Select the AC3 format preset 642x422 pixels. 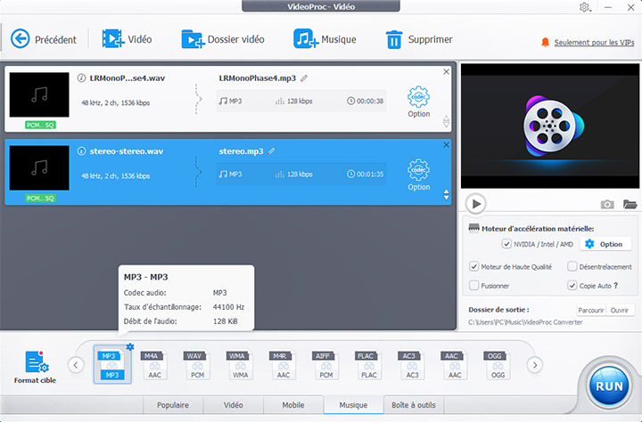pos(412,365)
